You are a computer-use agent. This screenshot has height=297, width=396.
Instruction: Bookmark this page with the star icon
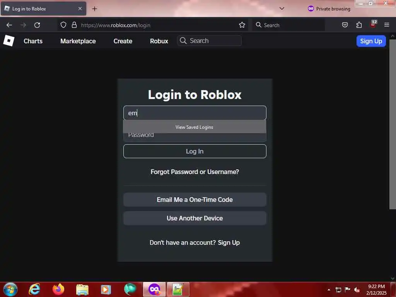click(x=242, y=25)
